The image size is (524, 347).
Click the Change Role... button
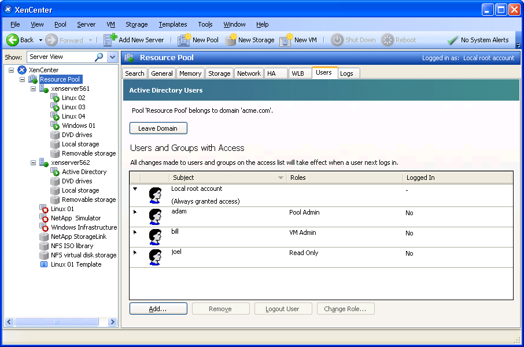tap(345, 309)
